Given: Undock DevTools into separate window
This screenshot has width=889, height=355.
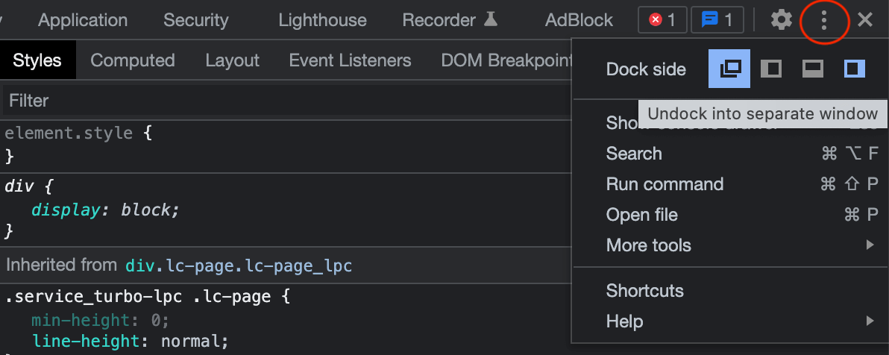Looking at the screenshot, I should pos(729,69).
